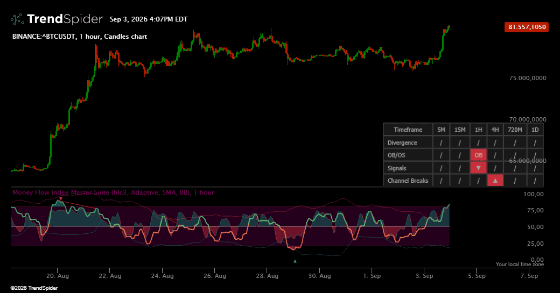Click the OB/OS row label
The image size is (560, 293).
click(396, 155)
